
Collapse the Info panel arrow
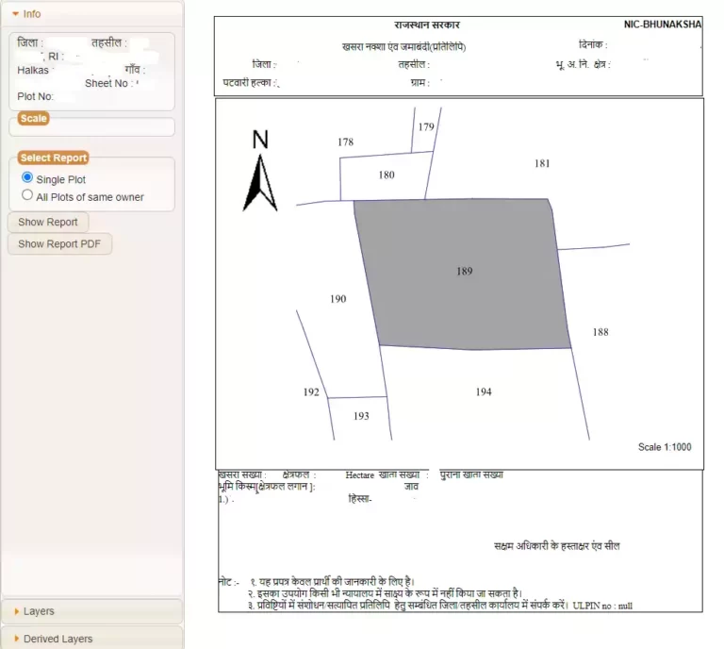[x=16, y=14]
